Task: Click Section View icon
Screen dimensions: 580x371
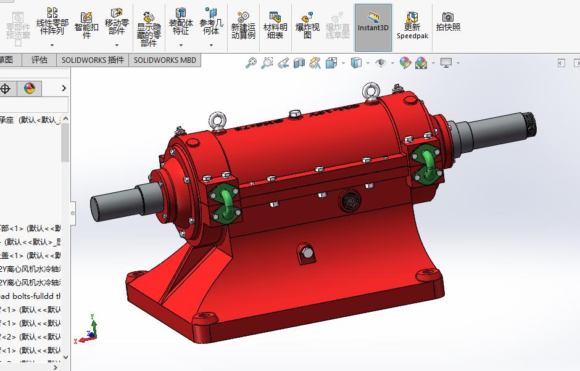Action: [299, 63]
